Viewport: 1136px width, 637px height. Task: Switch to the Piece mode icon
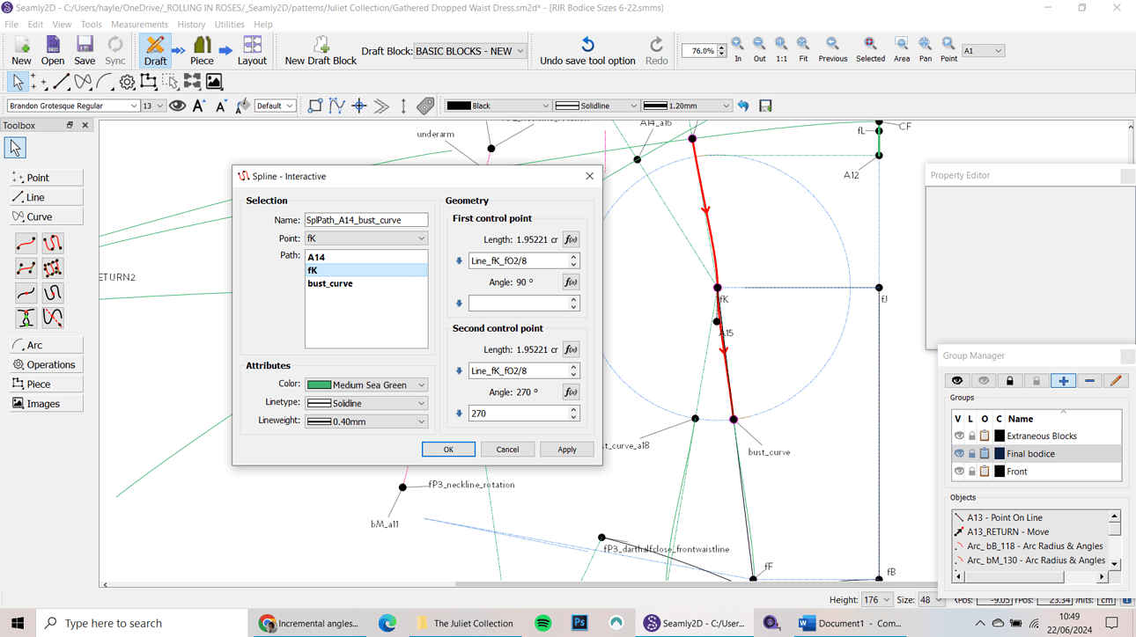point(202,50)
